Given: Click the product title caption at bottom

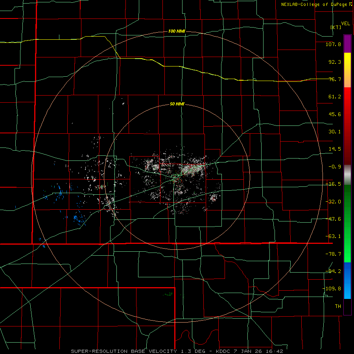Looking at the screenshot, I should (177, 351).
